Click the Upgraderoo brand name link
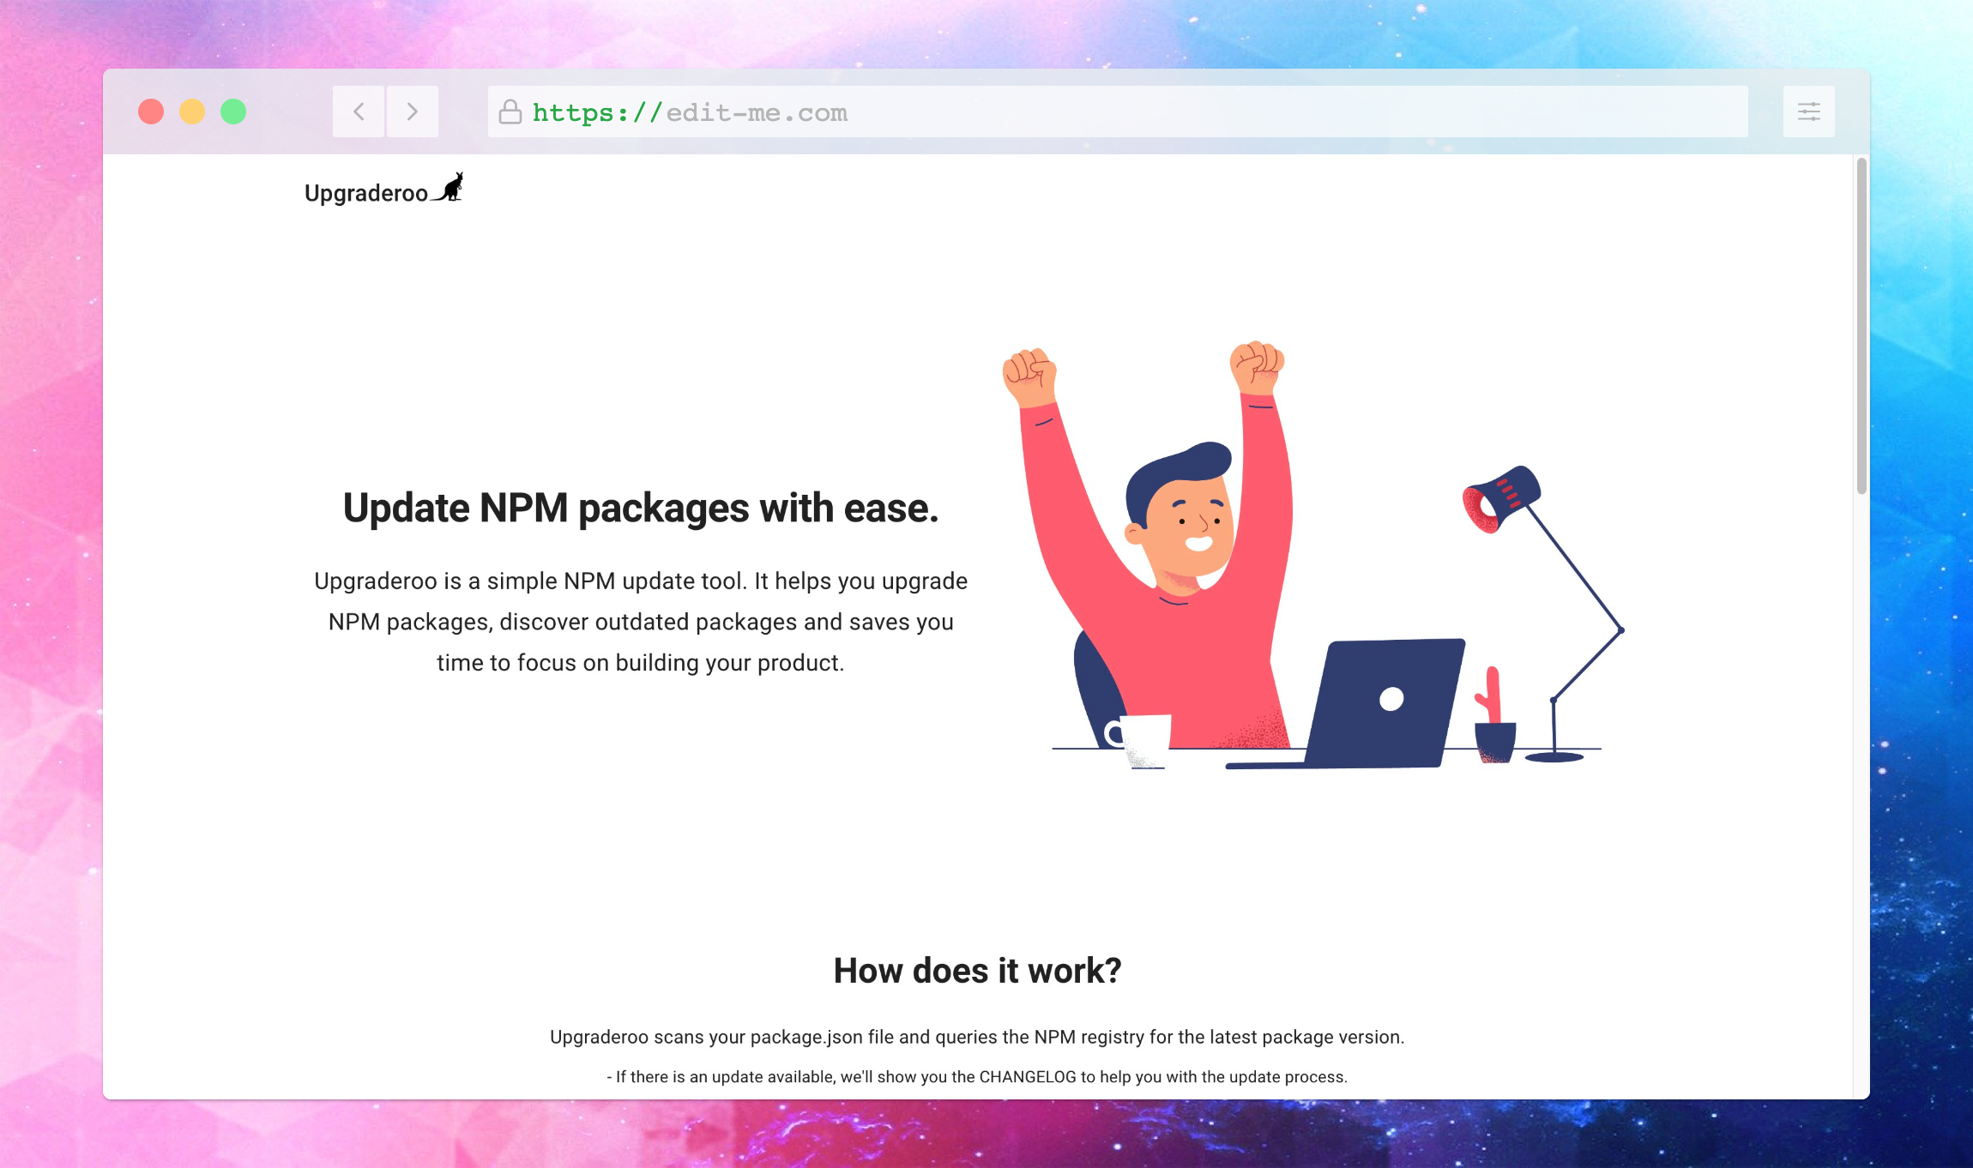This screenshot has height=1168, width=1973. click(366, 194)
